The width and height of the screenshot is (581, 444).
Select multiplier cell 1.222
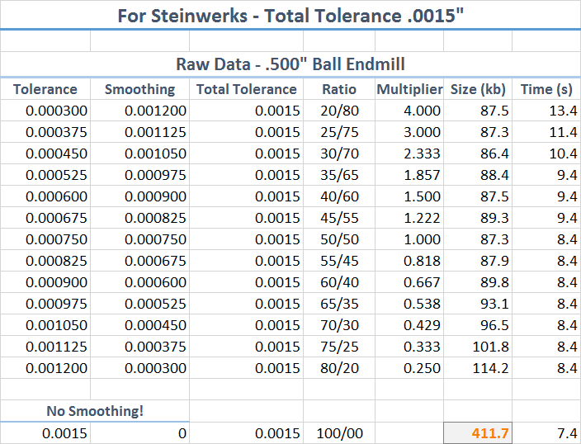click(409, 218)
